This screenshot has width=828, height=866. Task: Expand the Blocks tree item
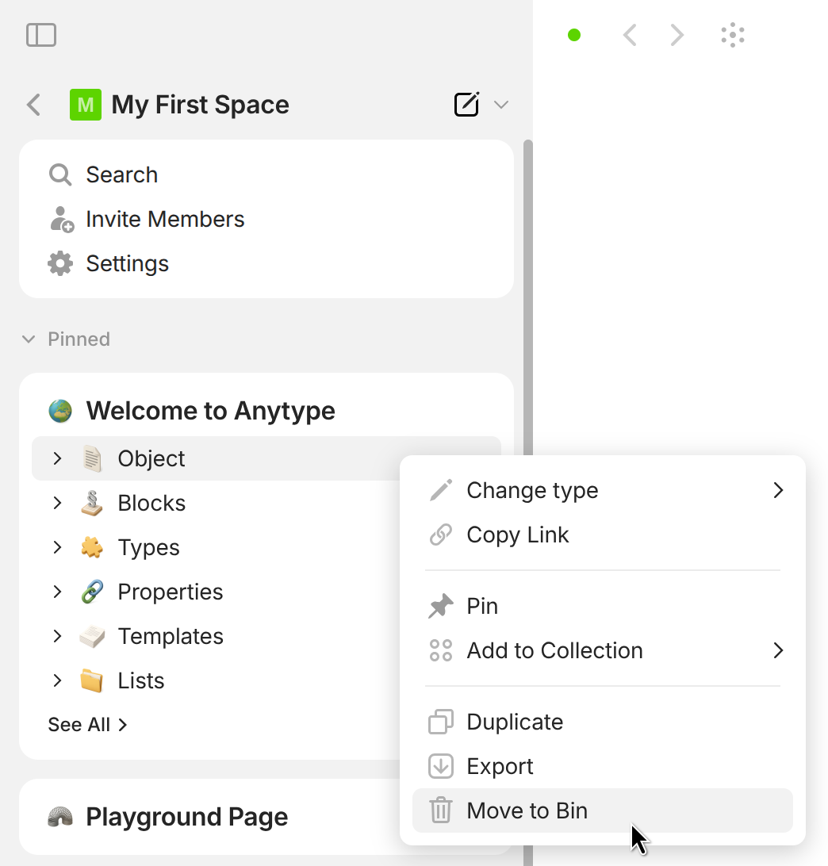click(57, 503)
